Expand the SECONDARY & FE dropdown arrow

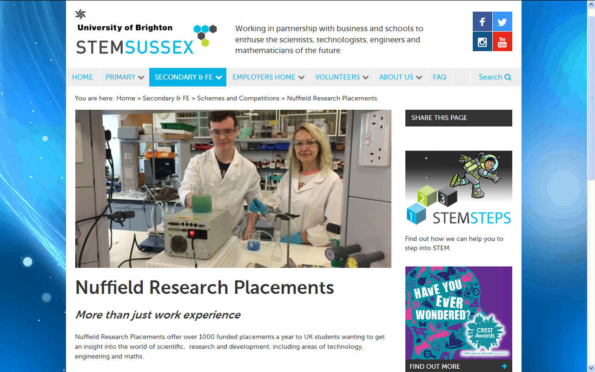point(218,77)
